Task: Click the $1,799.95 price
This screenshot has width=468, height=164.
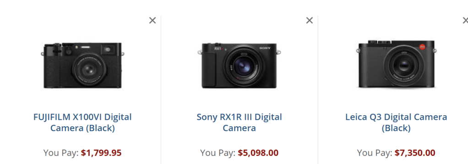Action: (x=101, y=153)
